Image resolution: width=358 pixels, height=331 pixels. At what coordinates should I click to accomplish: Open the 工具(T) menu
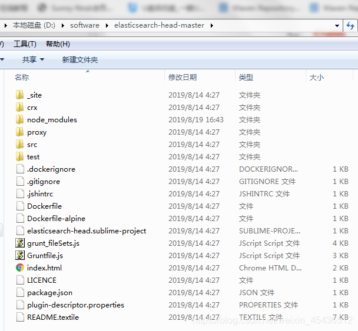(25, 44)
